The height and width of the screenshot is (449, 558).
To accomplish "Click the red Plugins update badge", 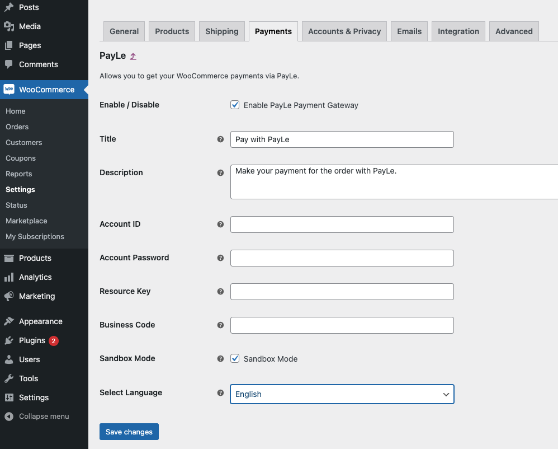I will coord(54,341).
